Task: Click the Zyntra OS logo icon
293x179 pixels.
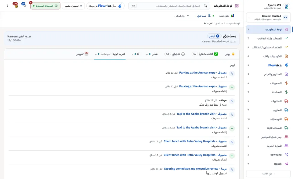Action: 286,6
